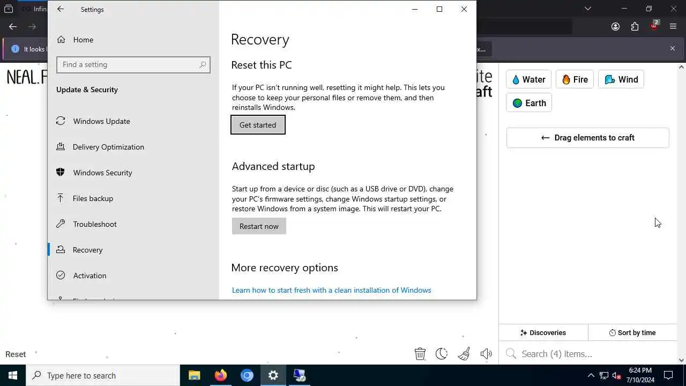Select the Fire element
Screen dimensions: 686x386
(x=575, y=79)
